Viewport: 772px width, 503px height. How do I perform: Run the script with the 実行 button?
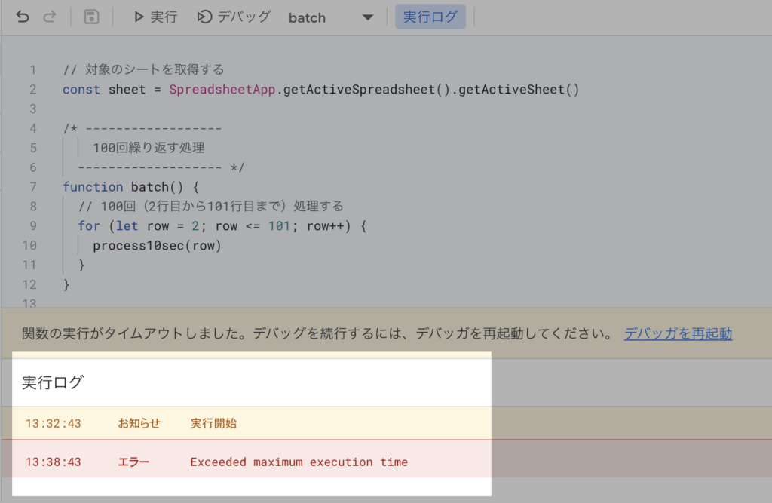pyautogui.click(x=155, y=17)
